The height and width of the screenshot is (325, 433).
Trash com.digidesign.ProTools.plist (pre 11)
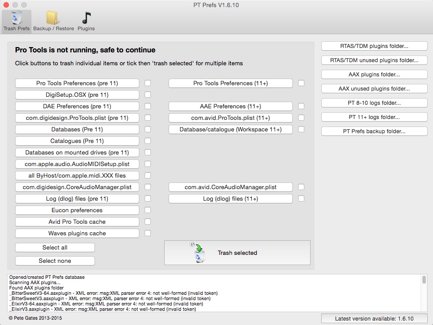(x=77, y=118)
